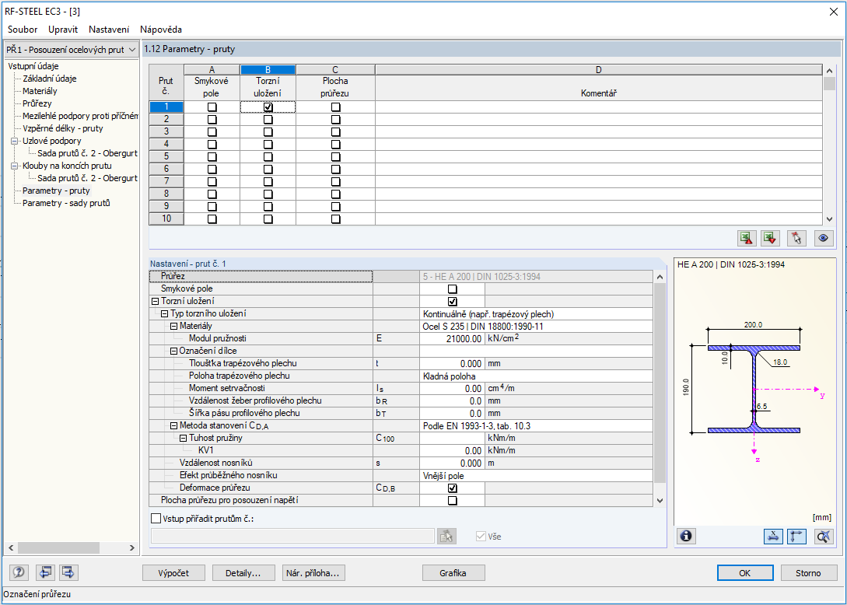Confirm with the OK button

click(745, 573)
